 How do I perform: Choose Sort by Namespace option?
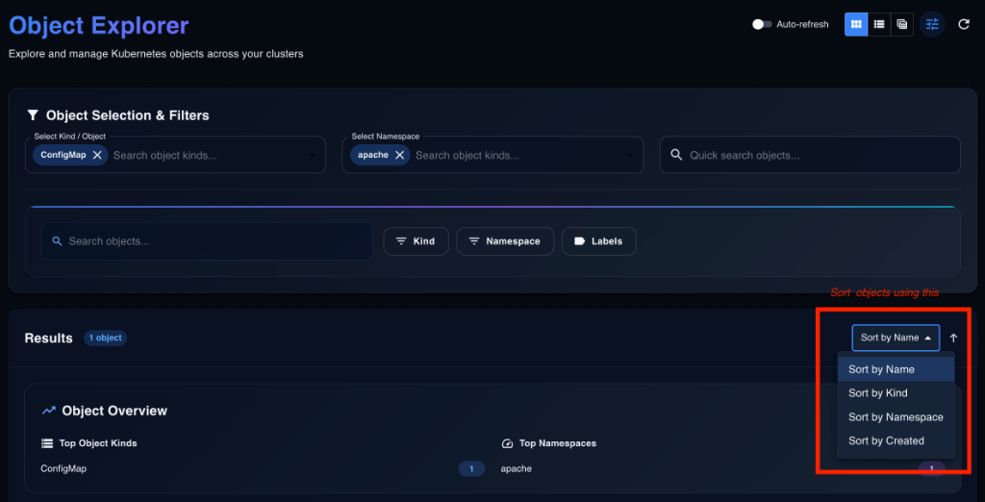click(895, 416)
